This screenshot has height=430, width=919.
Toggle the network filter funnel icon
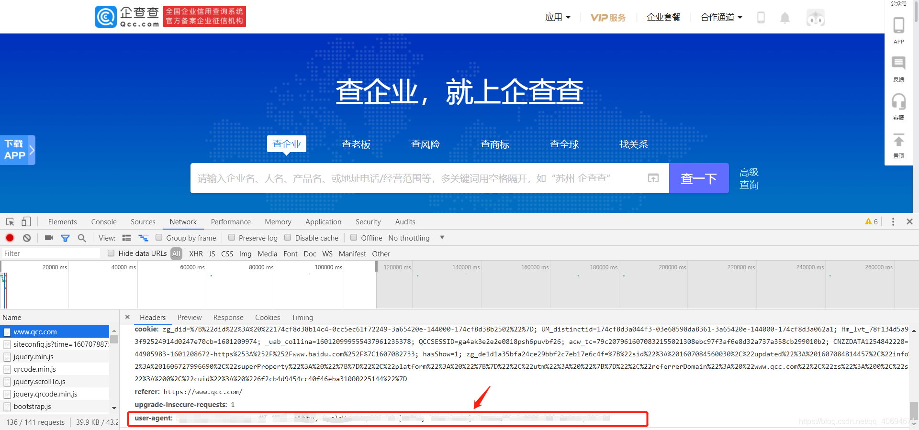pyautogui.click(x=66, y=238)
